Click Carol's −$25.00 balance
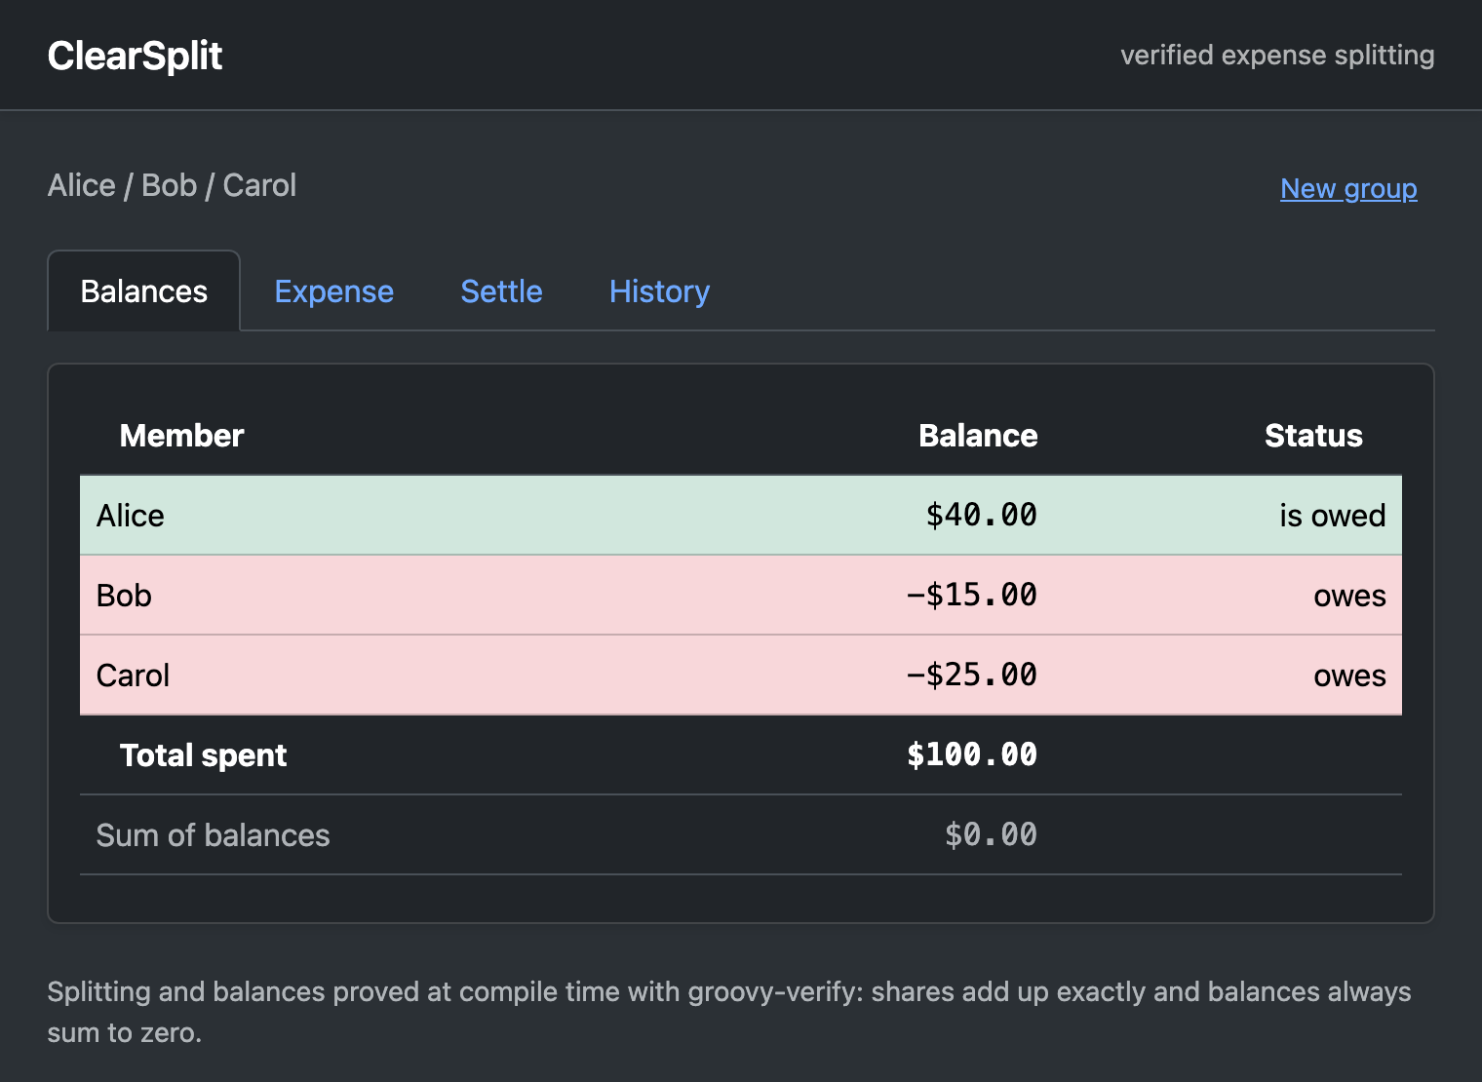This screenshot has height=1082, width=1482. 972,676
